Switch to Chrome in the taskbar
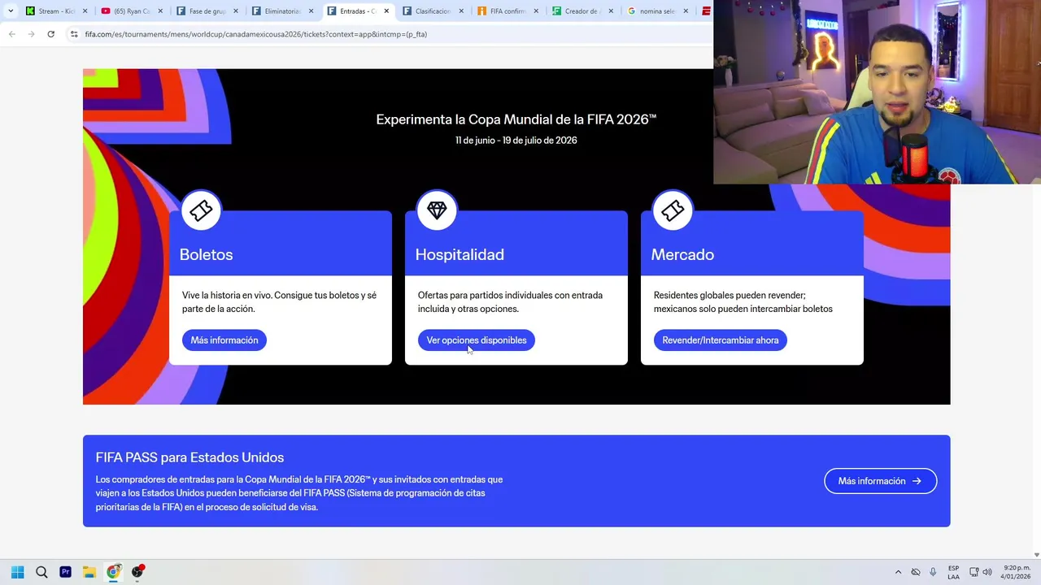1041x585 pixels. (x=114, y=572)
